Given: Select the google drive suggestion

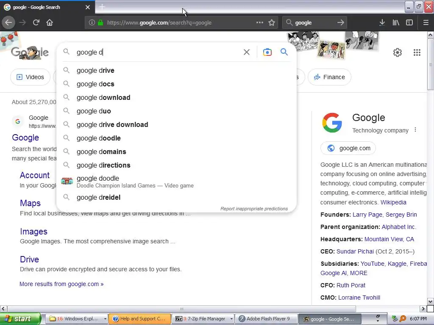Looking at the screenshot, I should coord(176,71).
